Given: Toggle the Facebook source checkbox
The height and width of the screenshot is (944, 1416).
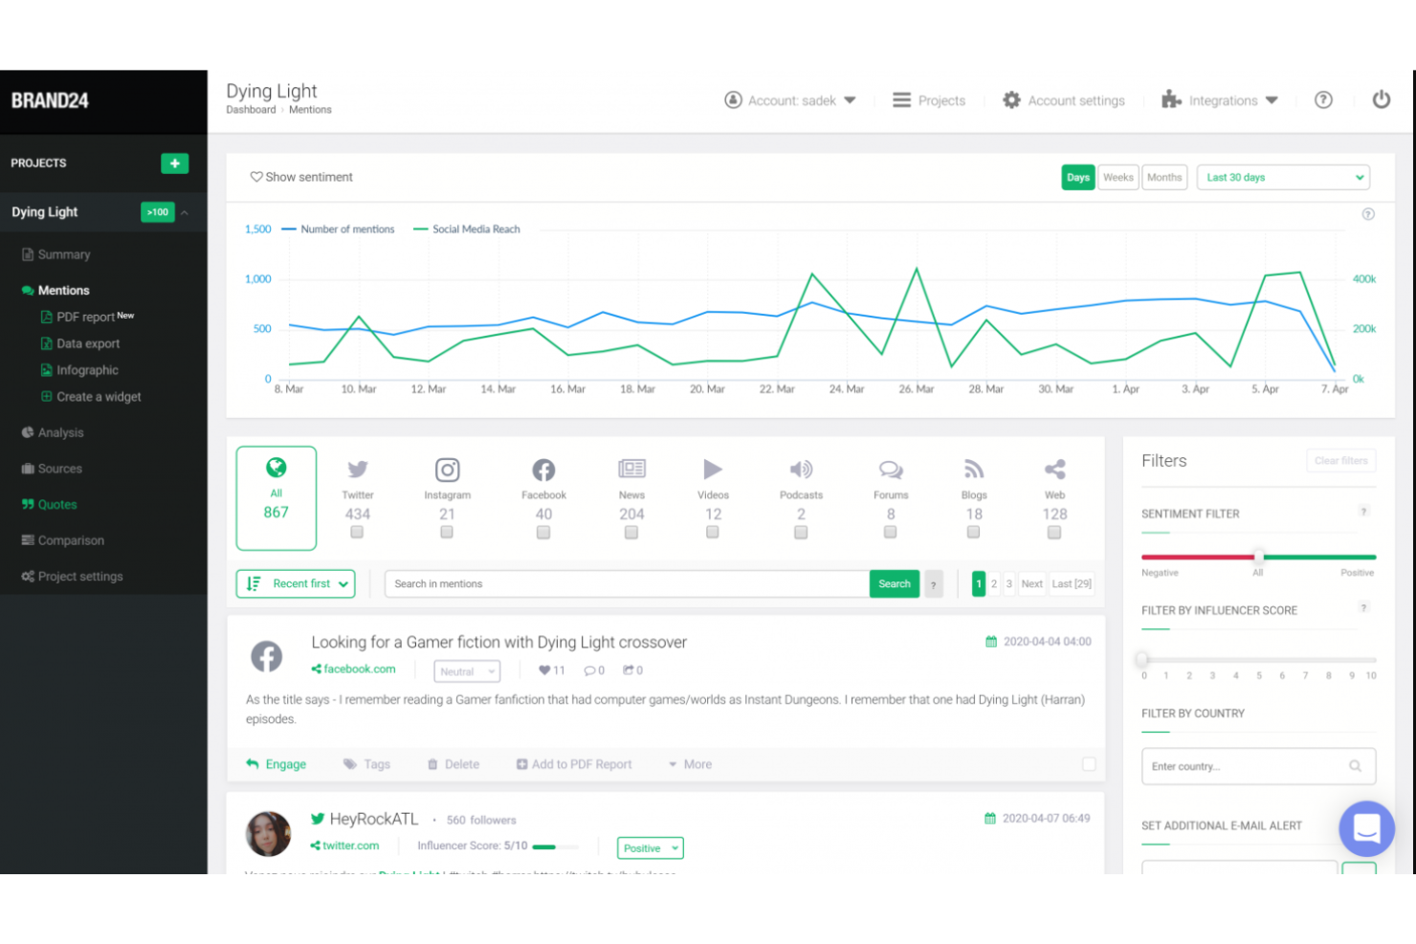Looking at the screenshot, I should [543, 533].
